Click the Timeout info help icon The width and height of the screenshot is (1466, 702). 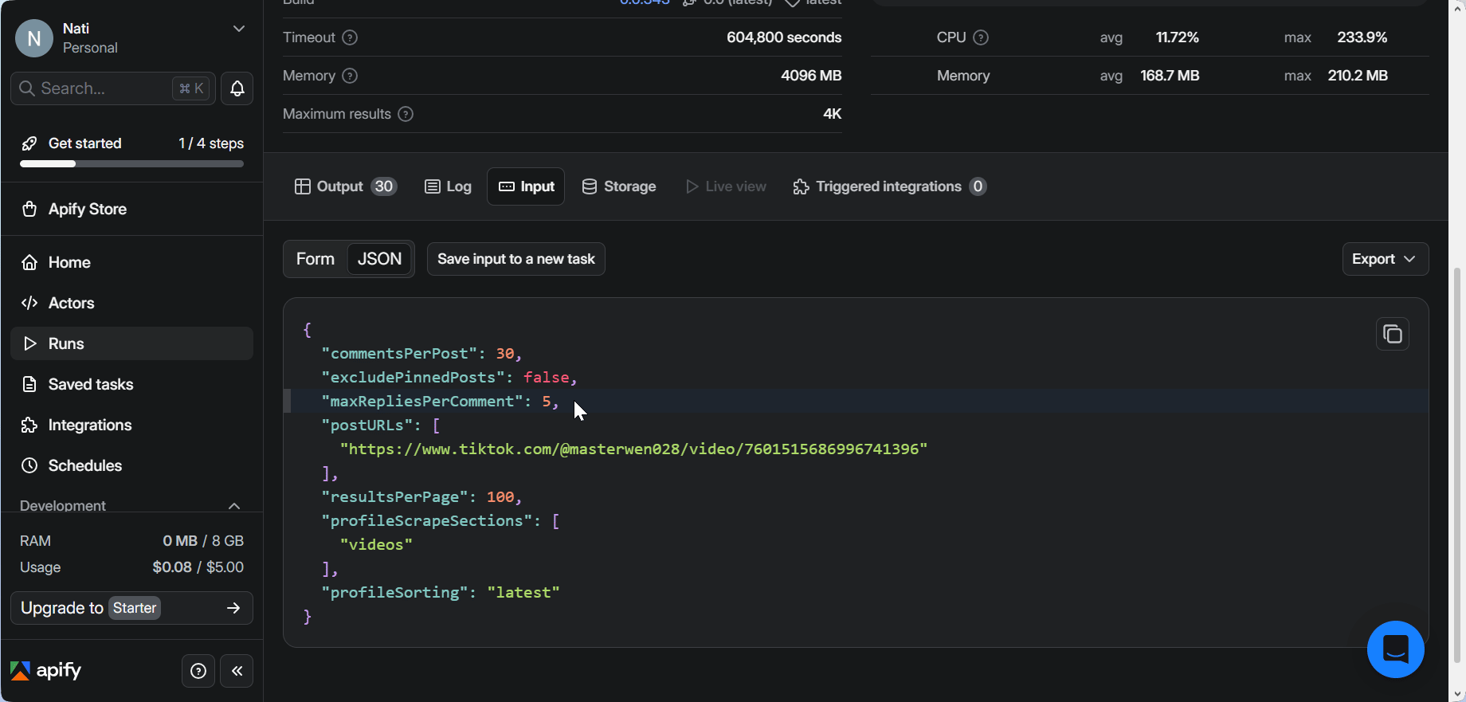(x=350, y=37)
